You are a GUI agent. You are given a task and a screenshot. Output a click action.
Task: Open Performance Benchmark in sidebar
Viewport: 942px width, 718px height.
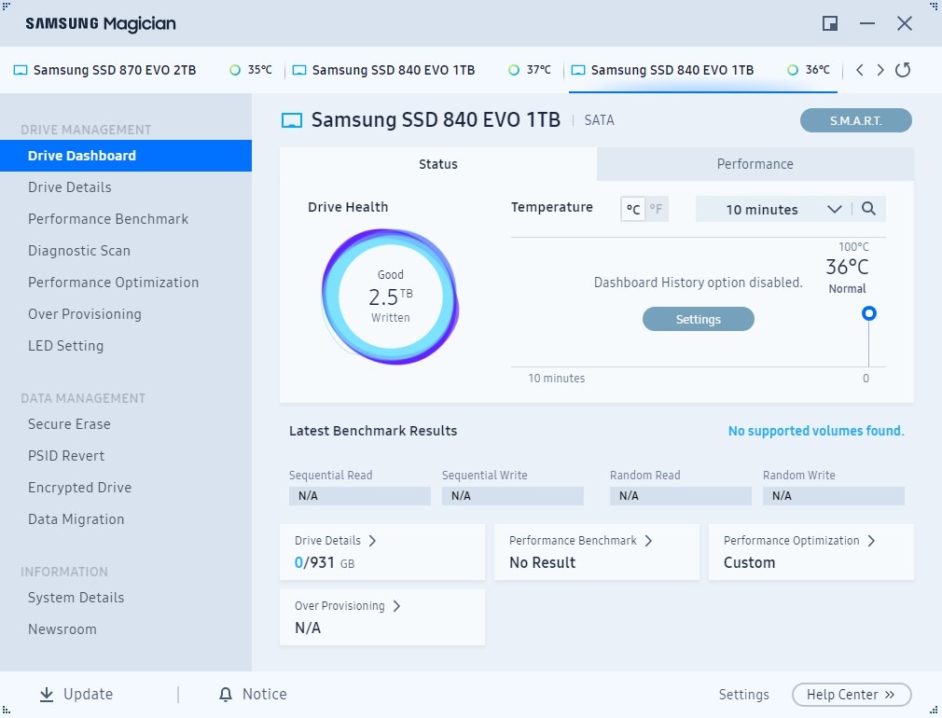126,219
